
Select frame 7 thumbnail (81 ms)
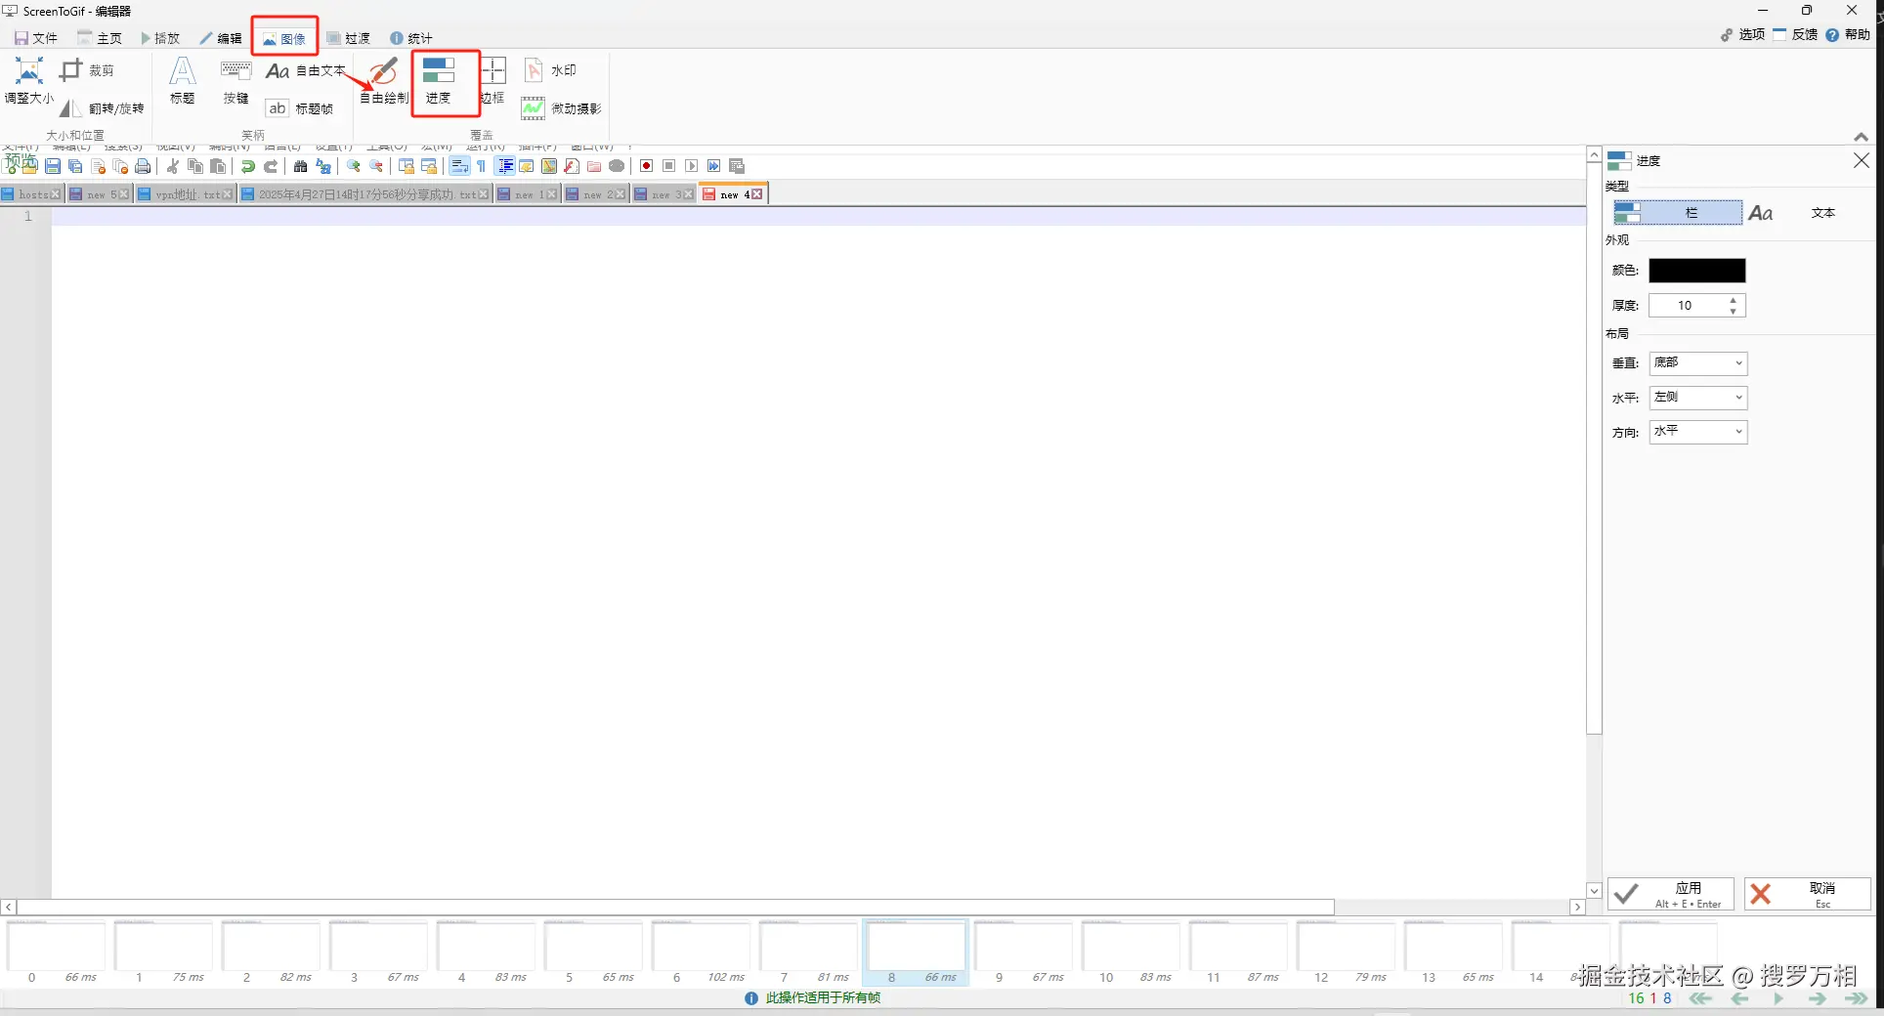pyautogui.click(x=809, y=952)
